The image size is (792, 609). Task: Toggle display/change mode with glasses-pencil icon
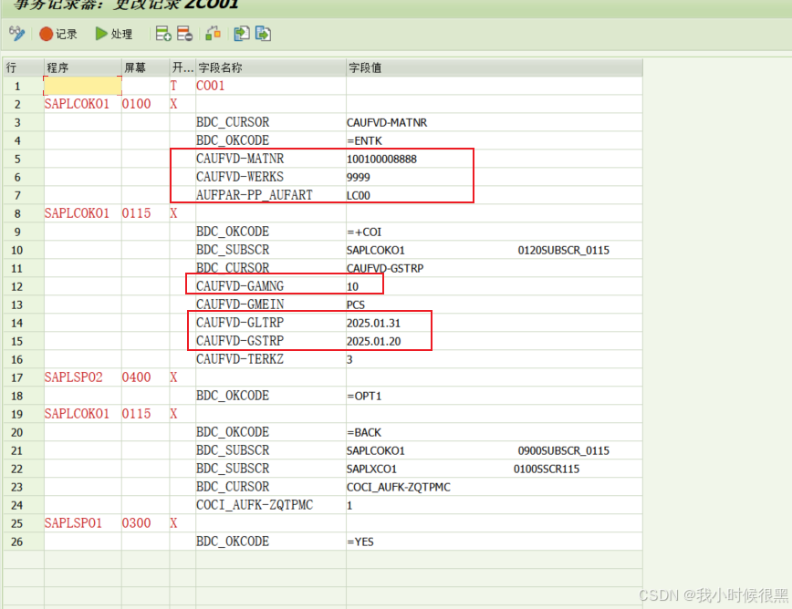click(x=16, y=34)
